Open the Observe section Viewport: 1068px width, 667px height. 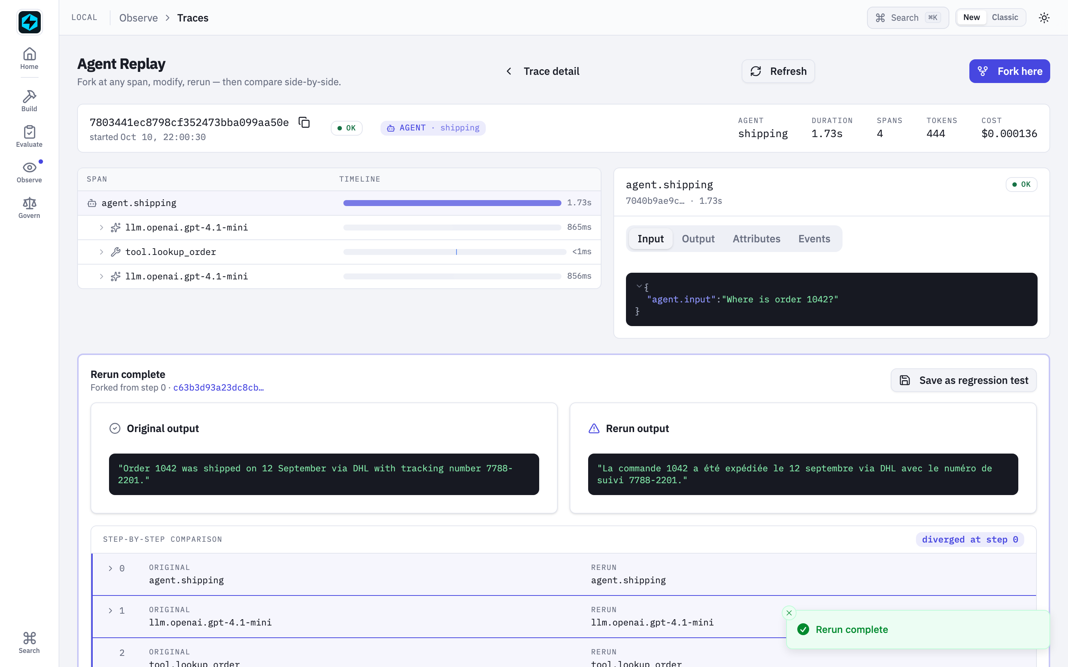[x=29, y=172]
